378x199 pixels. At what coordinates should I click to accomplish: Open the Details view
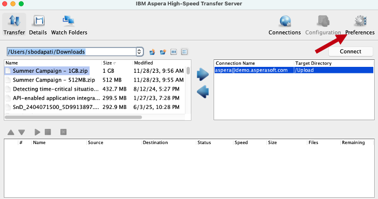pos(38,25)
